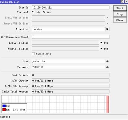
Task: Select the tcp protocol radio button
Action: (x=44, y=12)
